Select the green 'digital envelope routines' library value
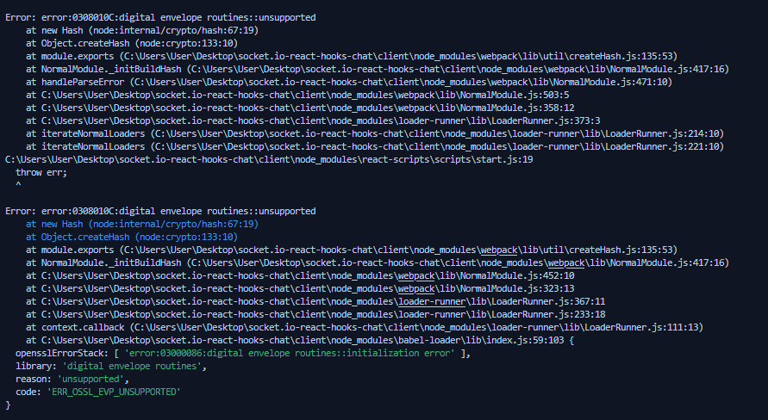The height and width of the screenshot is (420, 768). click(x=132, y=367)
